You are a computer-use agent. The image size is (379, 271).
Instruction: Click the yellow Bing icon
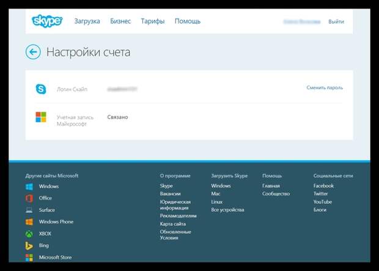[29, 245]
